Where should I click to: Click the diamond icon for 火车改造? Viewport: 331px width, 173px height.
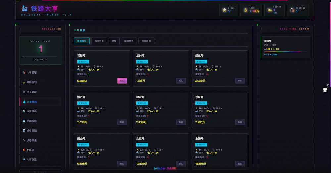click(24, 159)
